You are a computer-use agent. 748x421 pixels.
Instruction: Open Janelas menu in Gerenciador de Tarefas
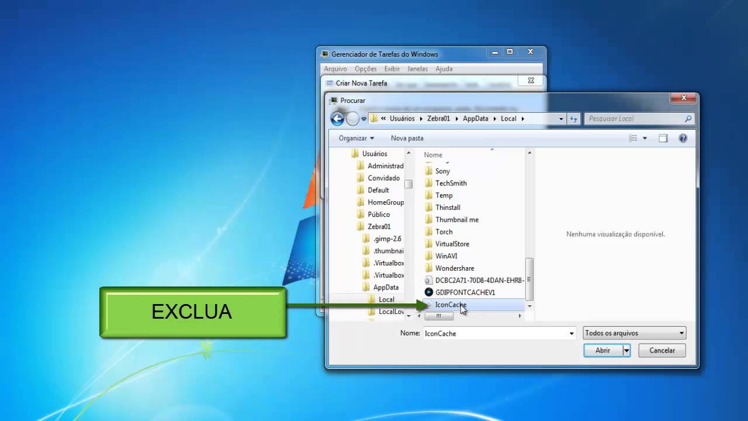418,69
